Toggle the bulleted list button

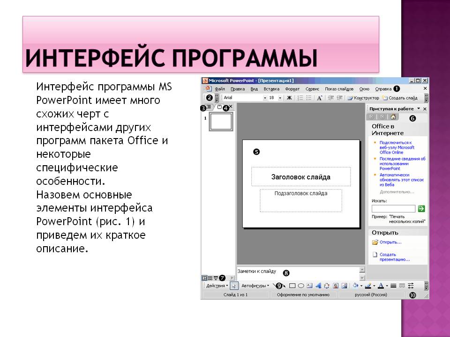[x=308, y=98]
